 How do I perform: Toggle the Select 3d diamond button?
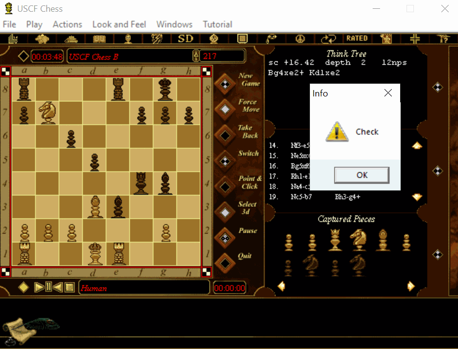tap(225, 212)
